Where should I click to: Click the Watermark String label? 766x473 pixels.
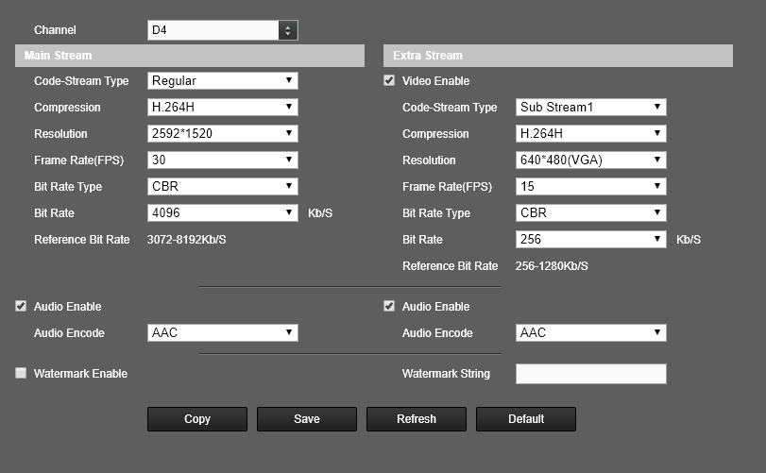tap(446, 374)
